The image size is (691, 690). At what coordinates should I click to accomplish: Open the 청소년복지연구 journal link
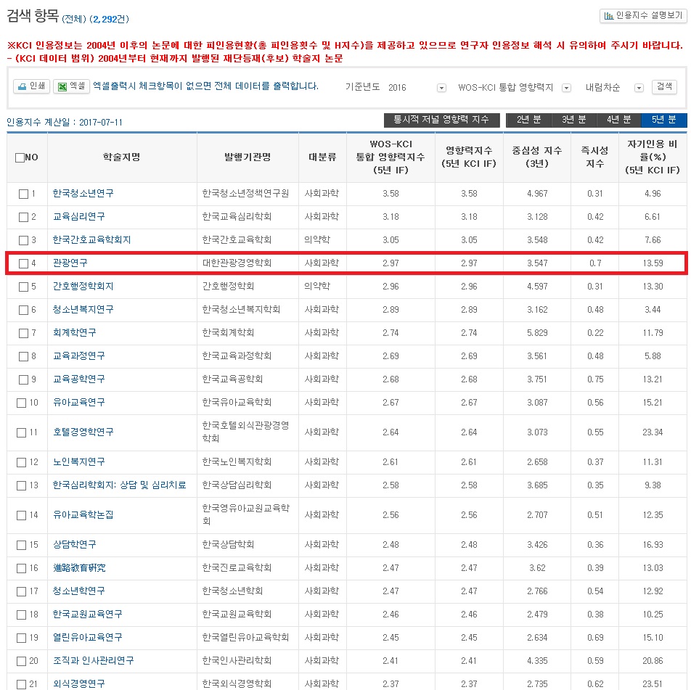coord(83,310)
